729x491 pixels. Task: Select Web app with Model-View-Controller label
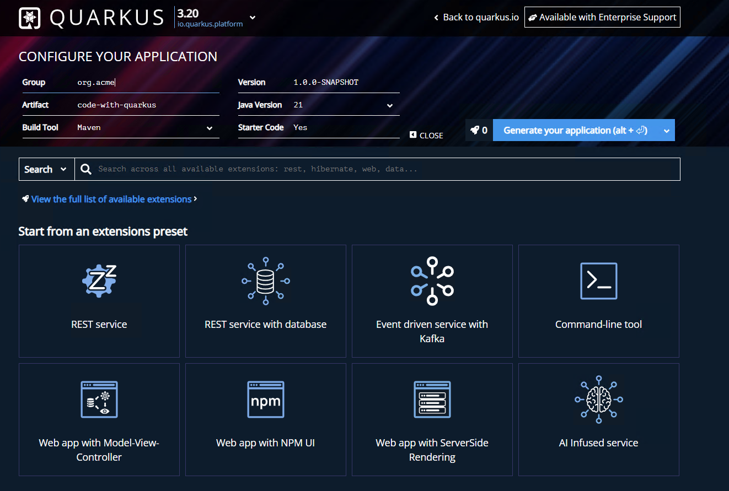click(99, 450)
